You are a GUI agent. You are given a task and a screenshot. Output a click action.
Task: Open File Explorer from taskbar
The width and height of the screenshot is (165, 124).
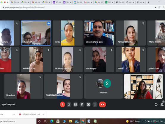point(70,121)
